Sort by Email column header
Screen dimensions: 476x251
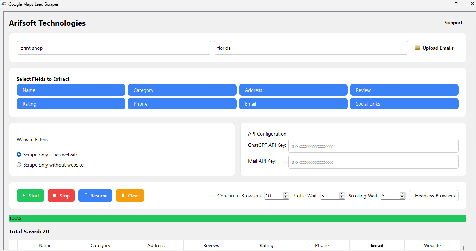[x=377, y=245]
